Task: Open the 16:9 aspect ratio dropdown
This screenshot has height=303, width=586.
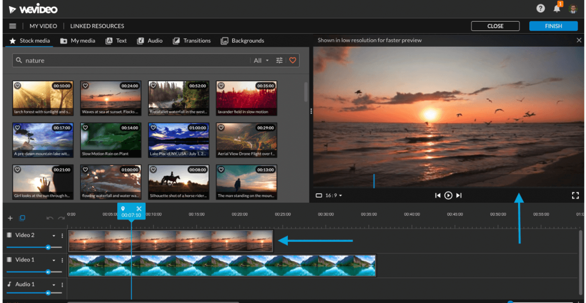Action: coord(329,195)
